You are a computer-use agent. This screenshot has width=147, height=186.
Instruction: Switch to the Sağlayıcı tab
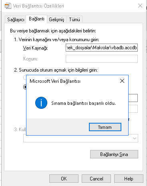[x=16, y=20]
